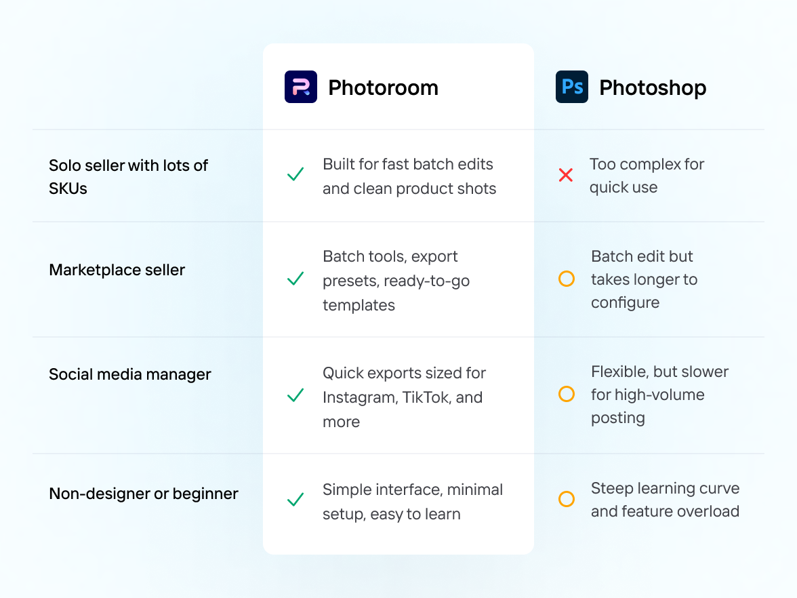797x598 pixels.
Task: Click the Solo seller with lots of SKUs label
Action: pyautogui.click(x=128, y=176)
